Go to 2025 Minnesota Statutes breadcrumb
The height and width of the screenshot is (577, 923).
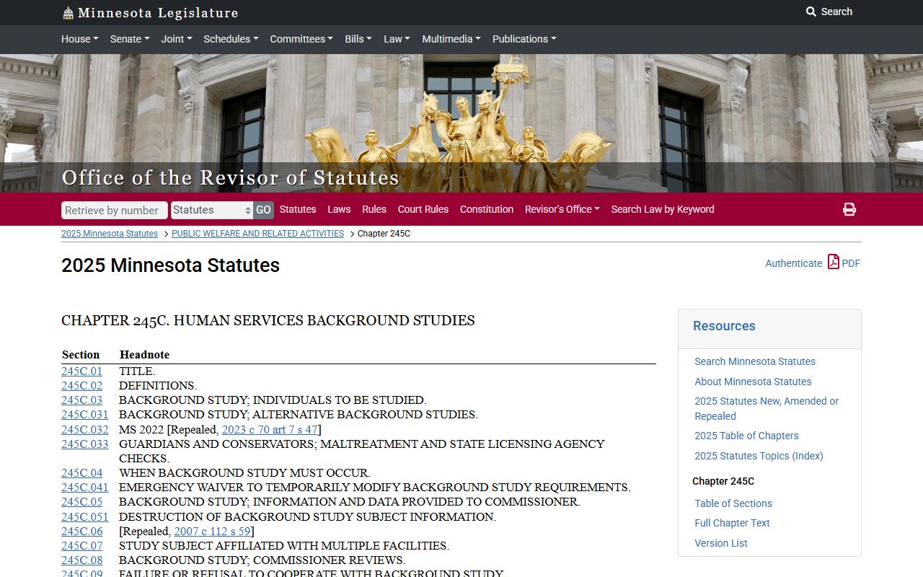tap(110, 234)
